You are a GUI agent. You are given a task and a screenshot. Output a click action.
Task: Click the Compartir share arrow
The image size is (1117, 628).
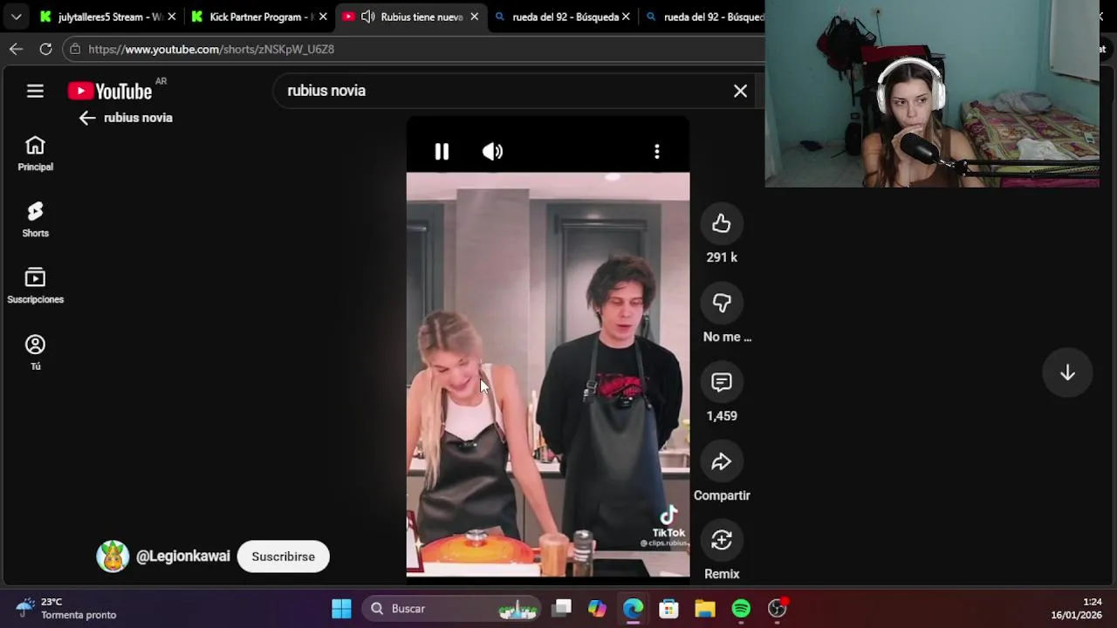pyautogui.click(x=722, y=462)
